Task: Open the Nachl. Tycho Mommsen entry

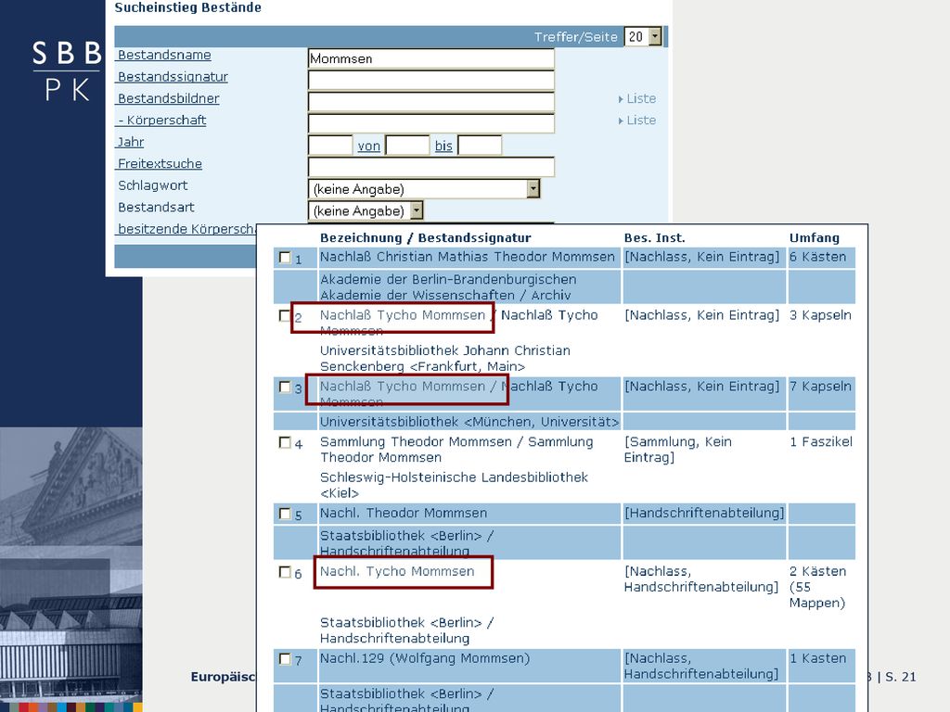Action: tap(397, 571)
